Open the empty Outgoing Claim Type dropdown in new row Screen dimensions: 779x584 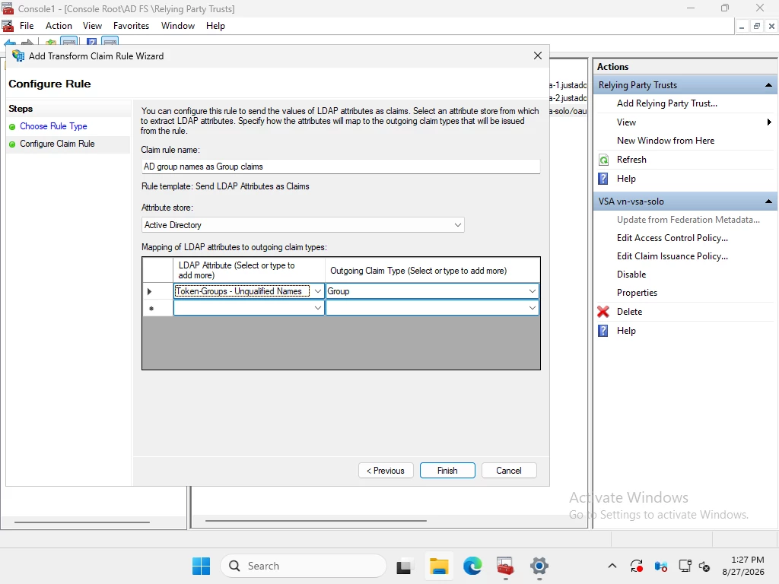[532, 309]
